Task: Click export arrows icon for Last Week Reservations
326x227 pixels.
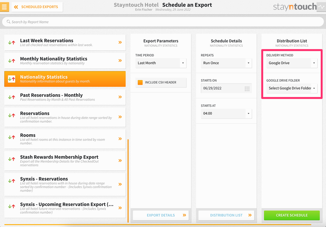Action: click(x=12, y=42)
